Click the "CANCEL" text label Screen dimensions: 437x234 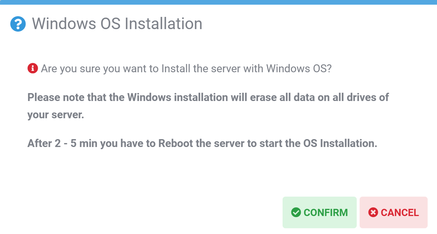[400, 212]
